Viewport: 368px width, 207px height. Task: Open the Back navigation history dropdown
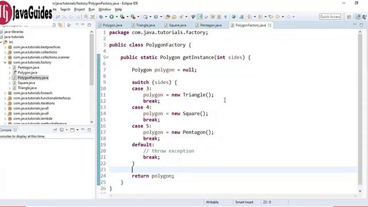click(x=283, y=17)
